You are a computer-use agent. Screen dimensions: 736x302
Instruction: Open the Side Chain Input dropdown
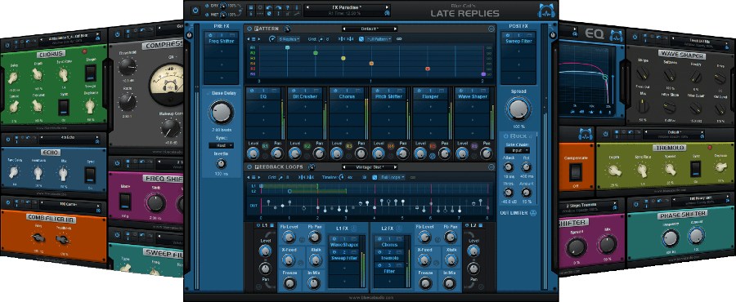518,150
